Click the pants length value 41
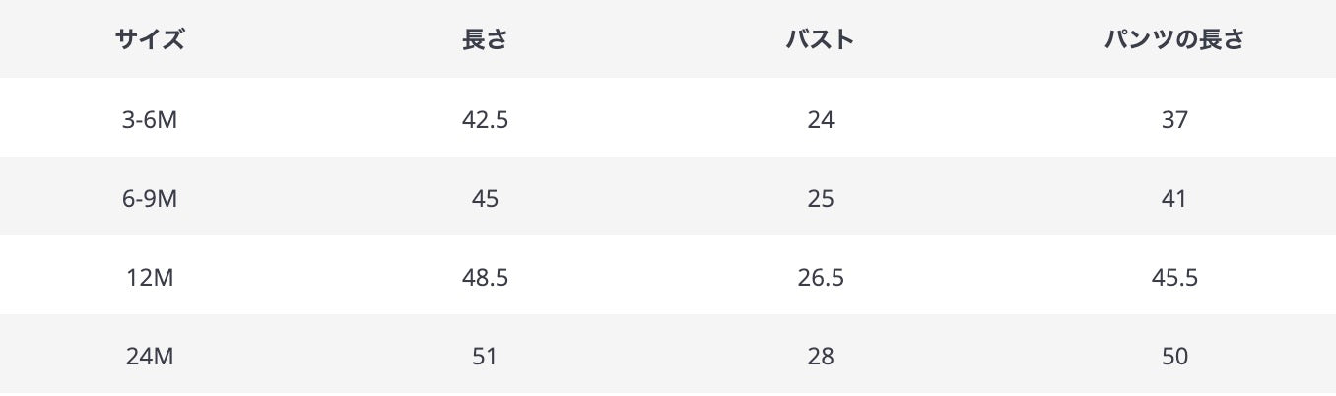The image size is (1336, 396). [1174, 199]
